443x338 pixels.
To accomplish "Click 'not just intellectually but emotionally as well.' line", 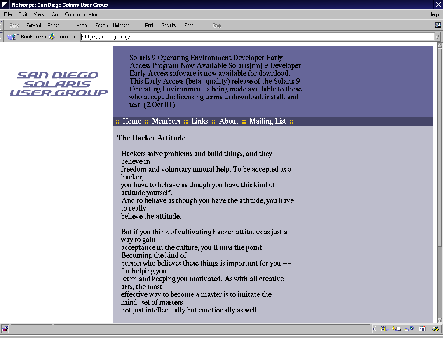I will [190, 310].
